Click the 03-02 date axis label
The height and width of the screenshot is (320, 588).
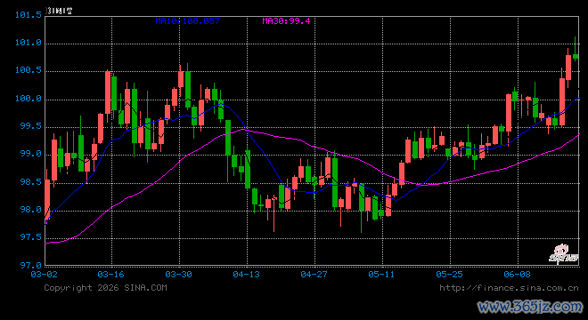pyautogui.click(x=44, y=275)
